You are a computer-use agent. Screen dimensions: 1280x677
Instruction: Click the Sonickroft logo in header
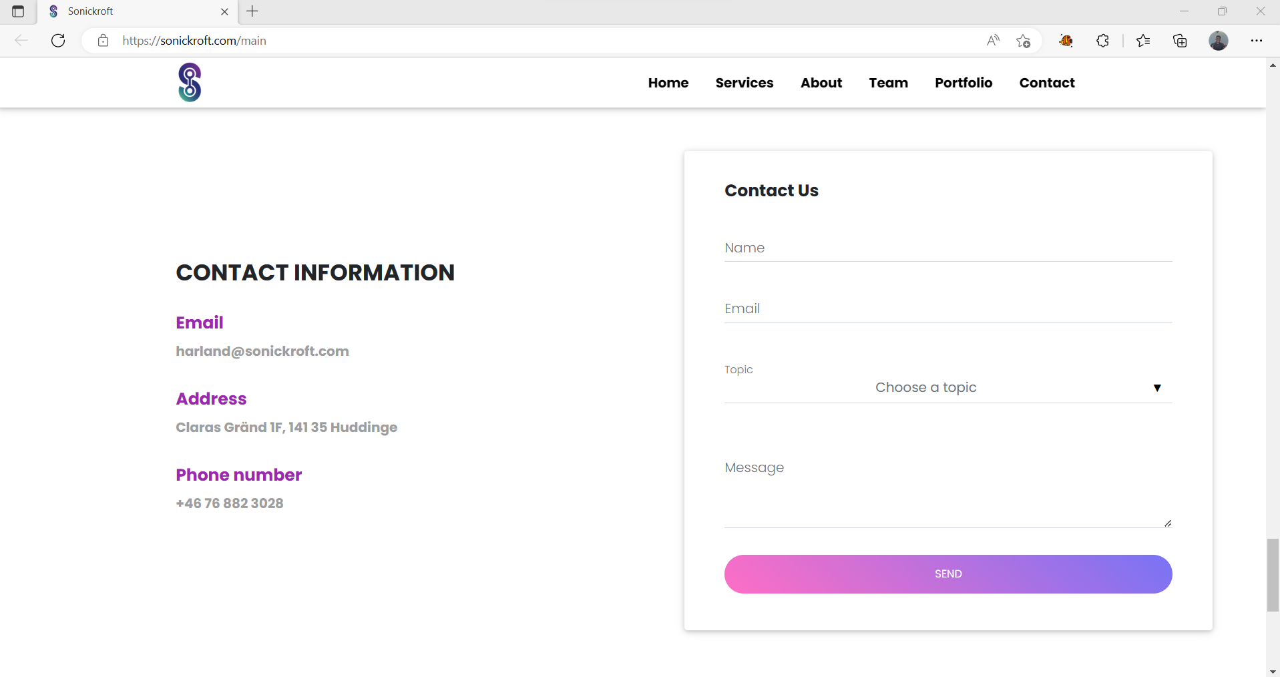point(190,83)
